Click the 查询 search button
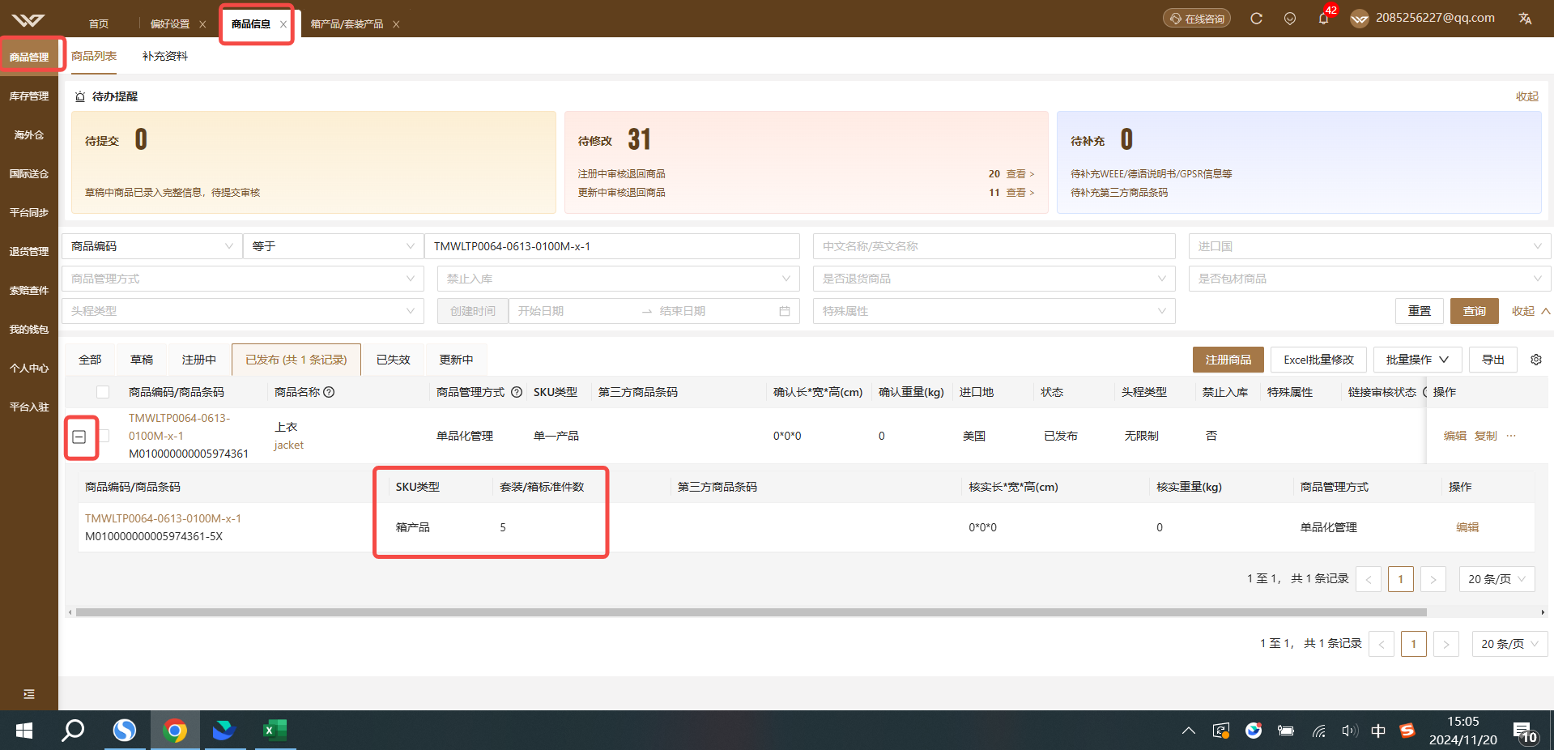This screenshot has height=750, width=1554. (x=1474, y=311)
